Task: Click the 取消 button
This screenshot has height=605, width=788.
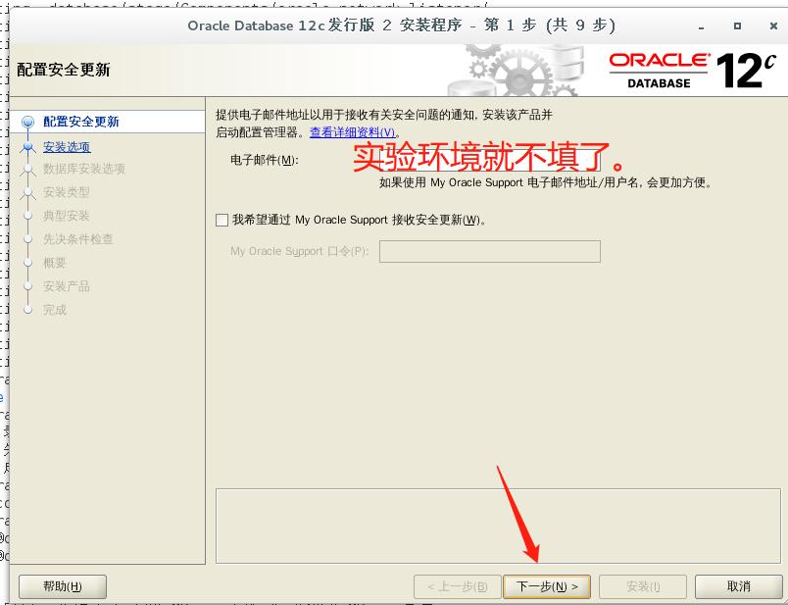Action: click(x=739, y=585)
